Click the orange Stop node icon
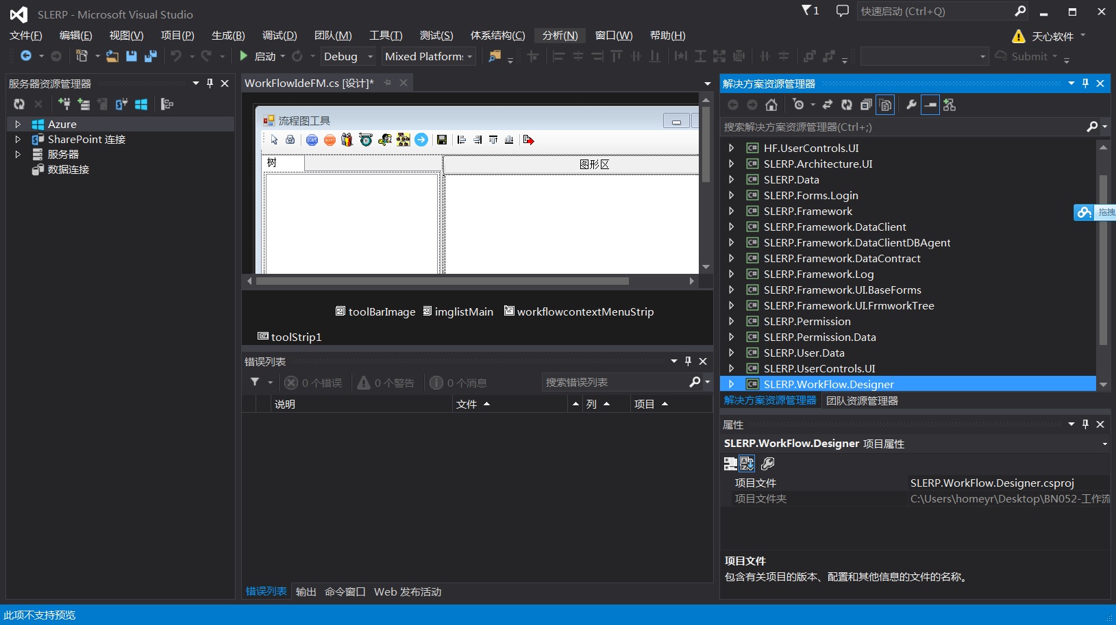Screen dimensions: 1116x625 point(330,140)
